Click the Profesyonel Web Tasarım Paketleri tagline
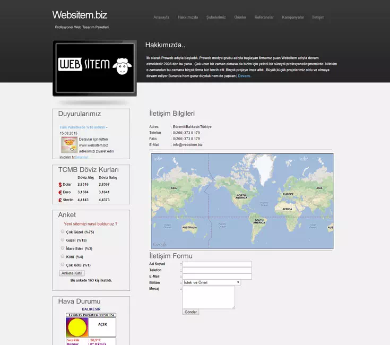This screenshot has width=390, height=345. point(82,27)
